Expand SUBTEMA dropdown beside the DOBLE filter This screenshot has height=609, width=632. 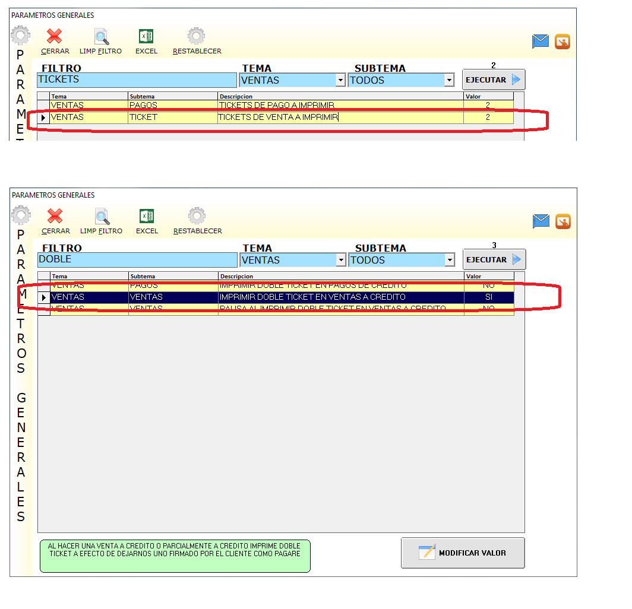click(x=450, y=260)
